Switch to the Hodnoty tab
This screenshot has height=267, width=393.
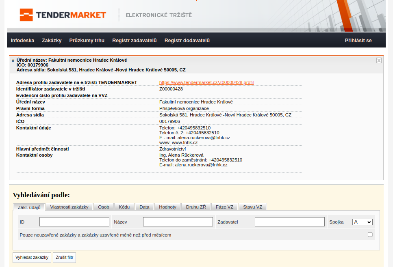168,207
